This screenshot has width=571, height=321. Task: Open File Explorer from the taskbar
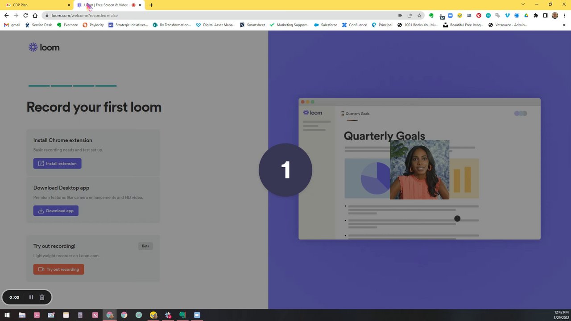tap(22, 315)
